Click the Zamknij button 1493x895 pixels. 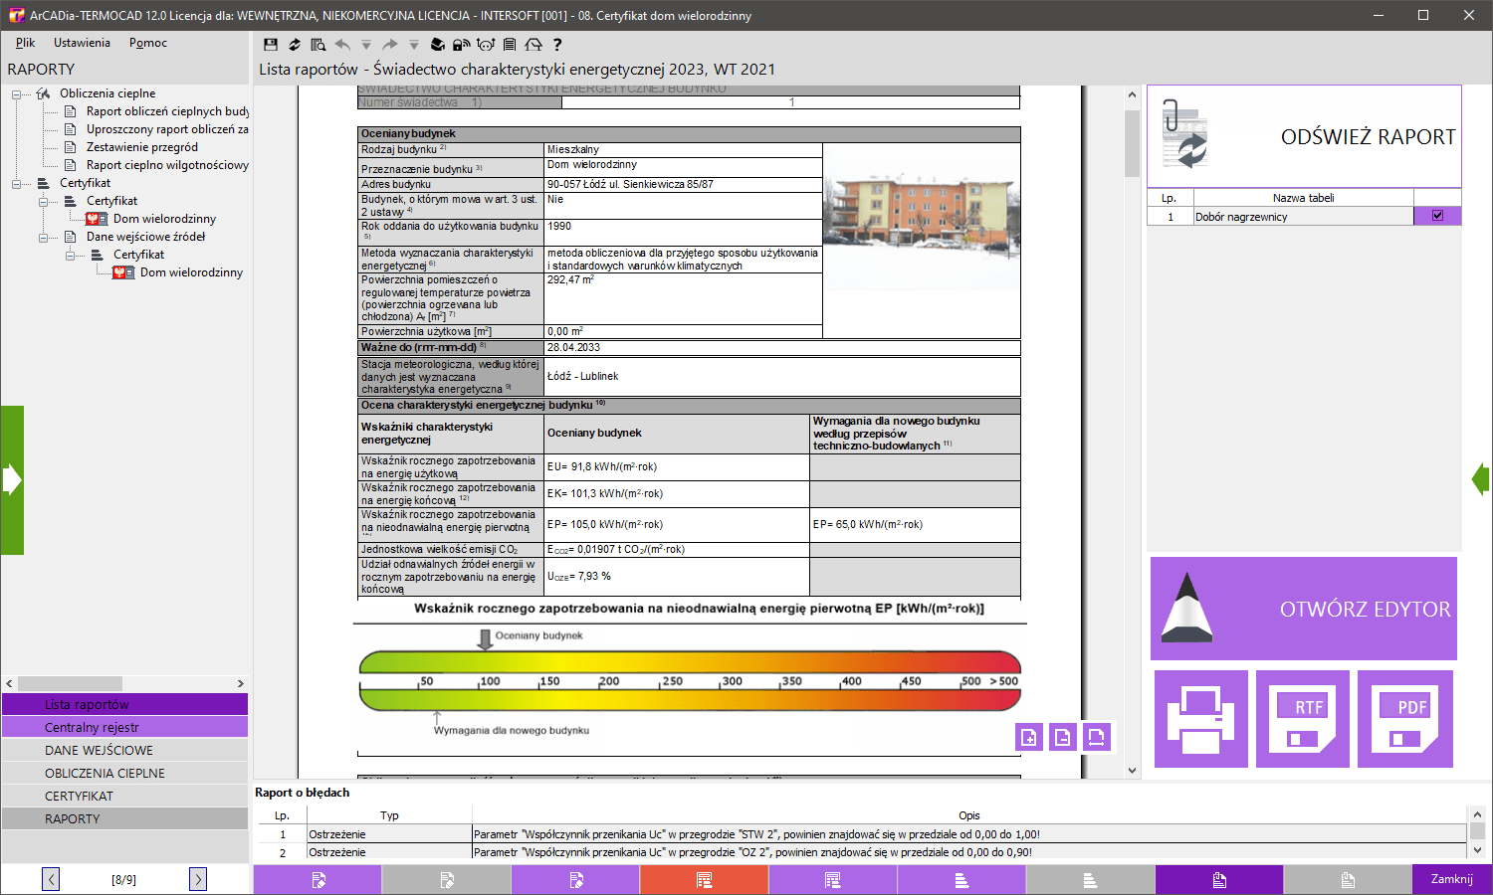click(1451, 879)
